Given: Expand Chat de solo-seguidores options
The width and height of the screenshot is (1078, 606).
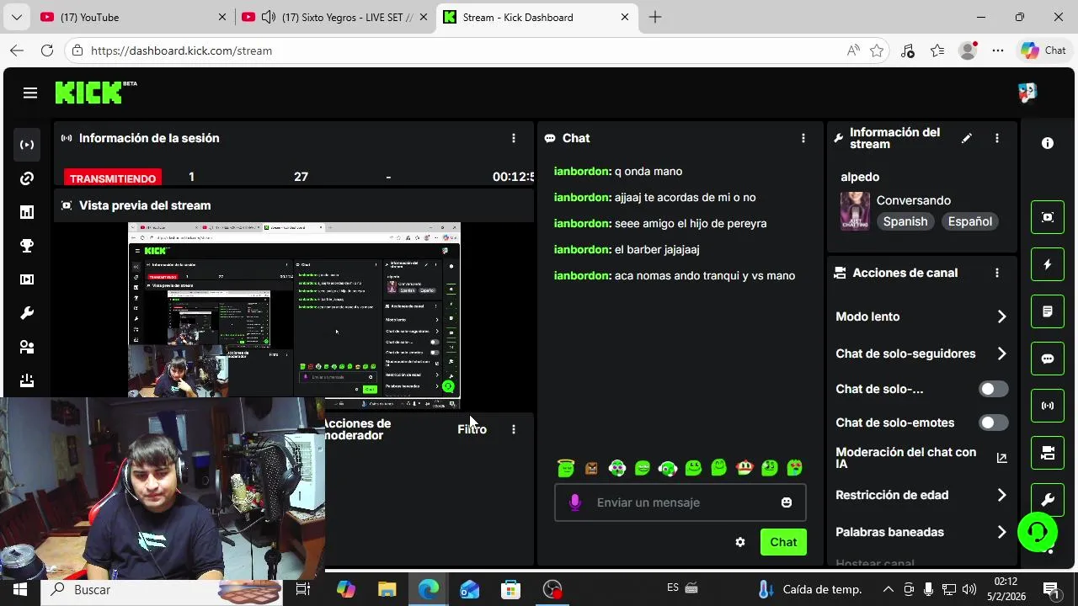Looking at the screenshot, I should pyautogui.click(x=1001, y=353).
